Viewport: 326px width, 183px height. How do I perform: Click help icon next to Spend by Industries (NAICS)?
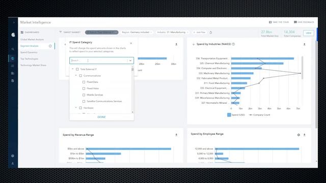[233, 44]
